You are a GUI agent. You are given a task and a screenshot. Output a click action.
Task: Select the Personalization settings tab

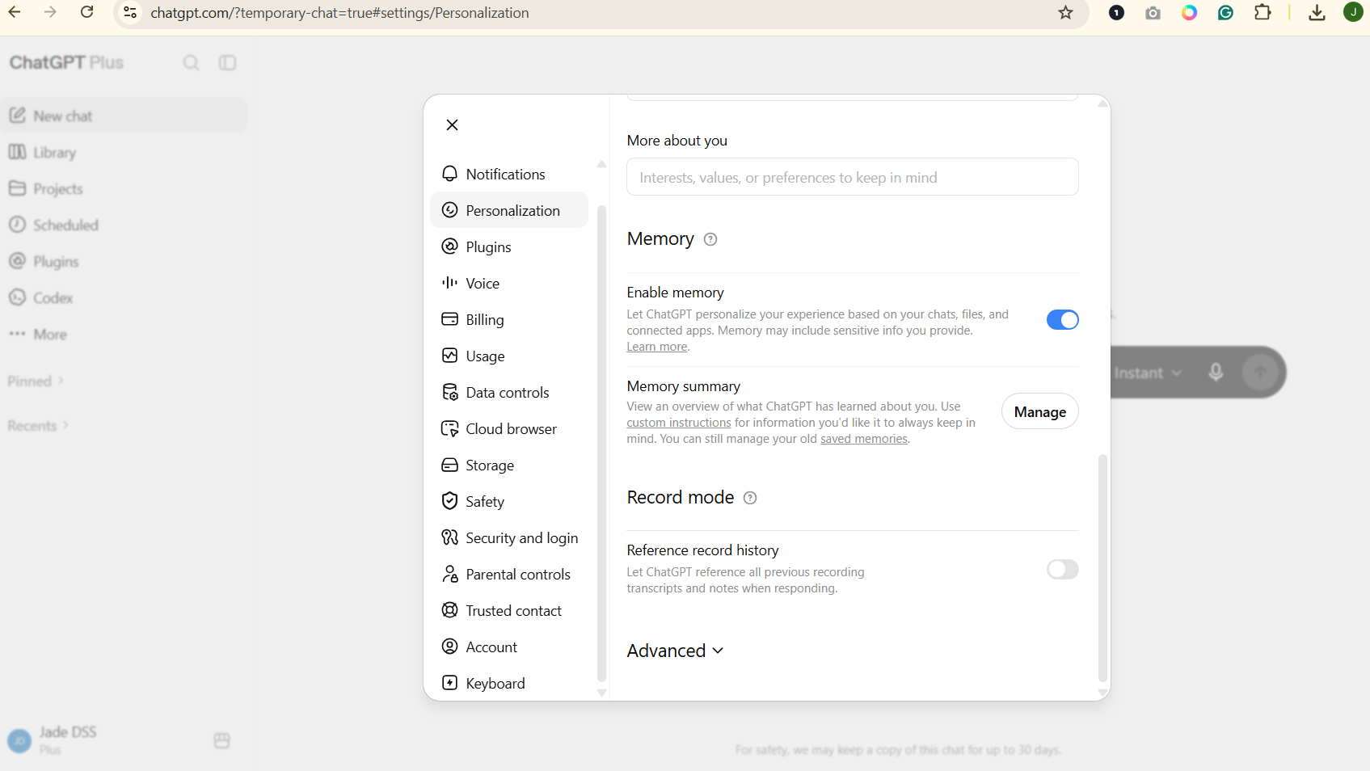coord(509,210)
